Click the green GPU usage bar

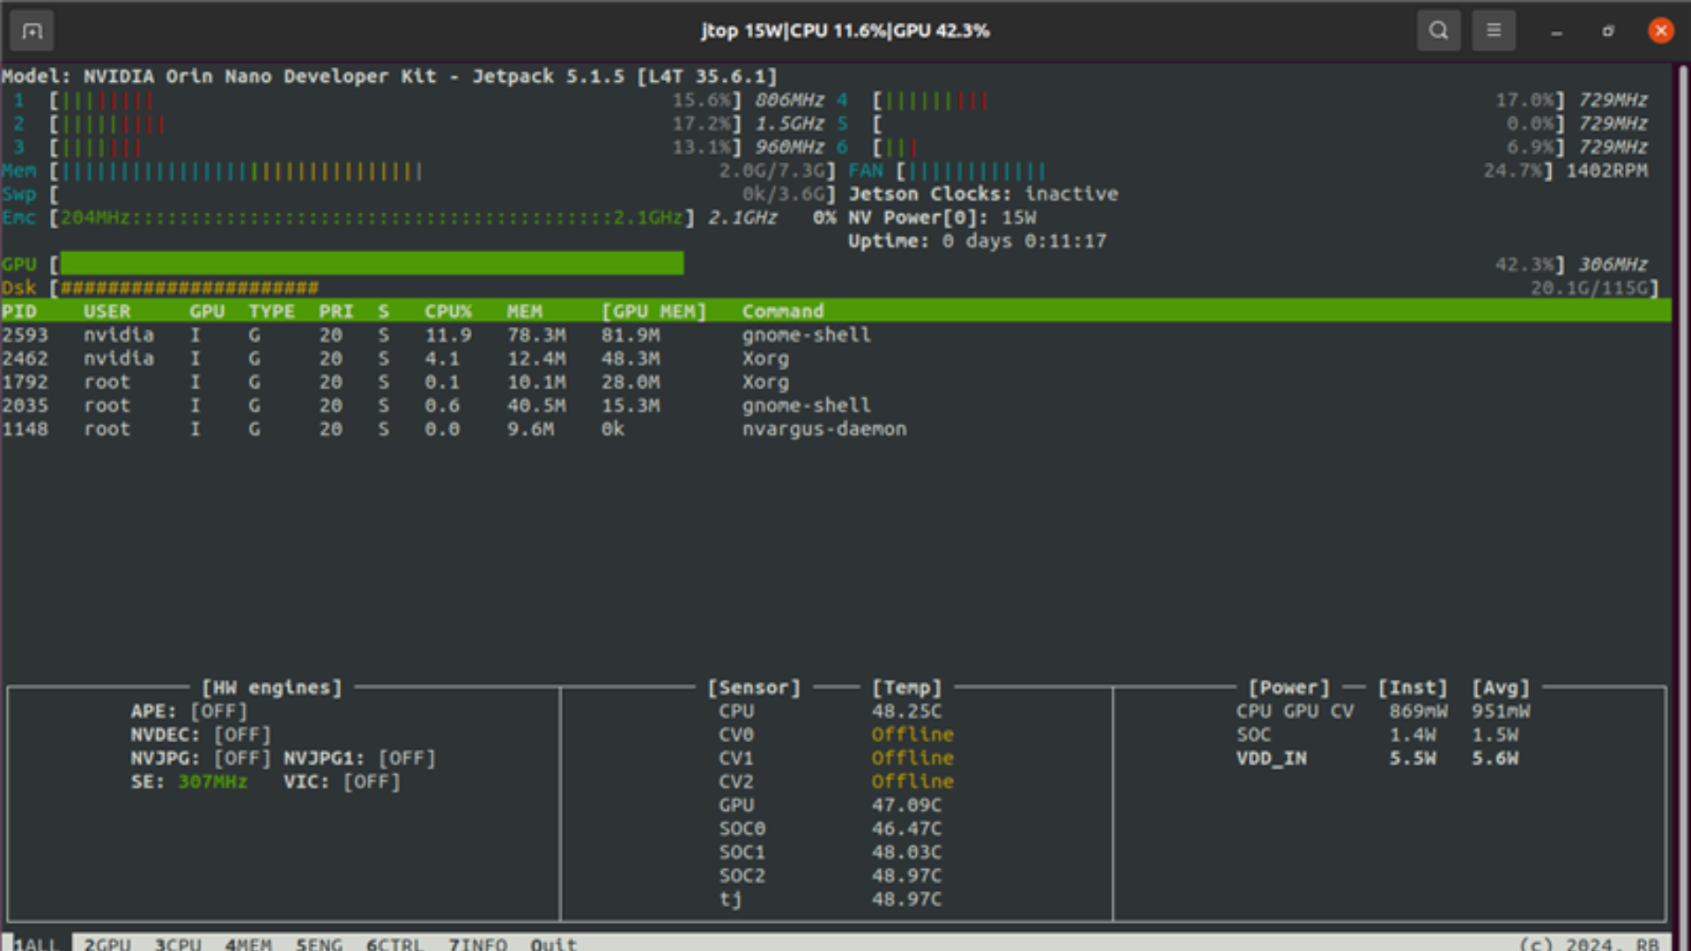[372, 263]
